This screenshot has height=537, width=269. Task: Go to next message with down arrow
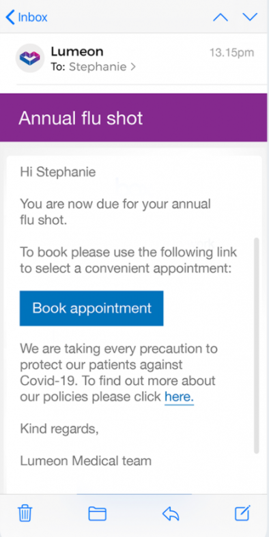click(x=250, y=17)
